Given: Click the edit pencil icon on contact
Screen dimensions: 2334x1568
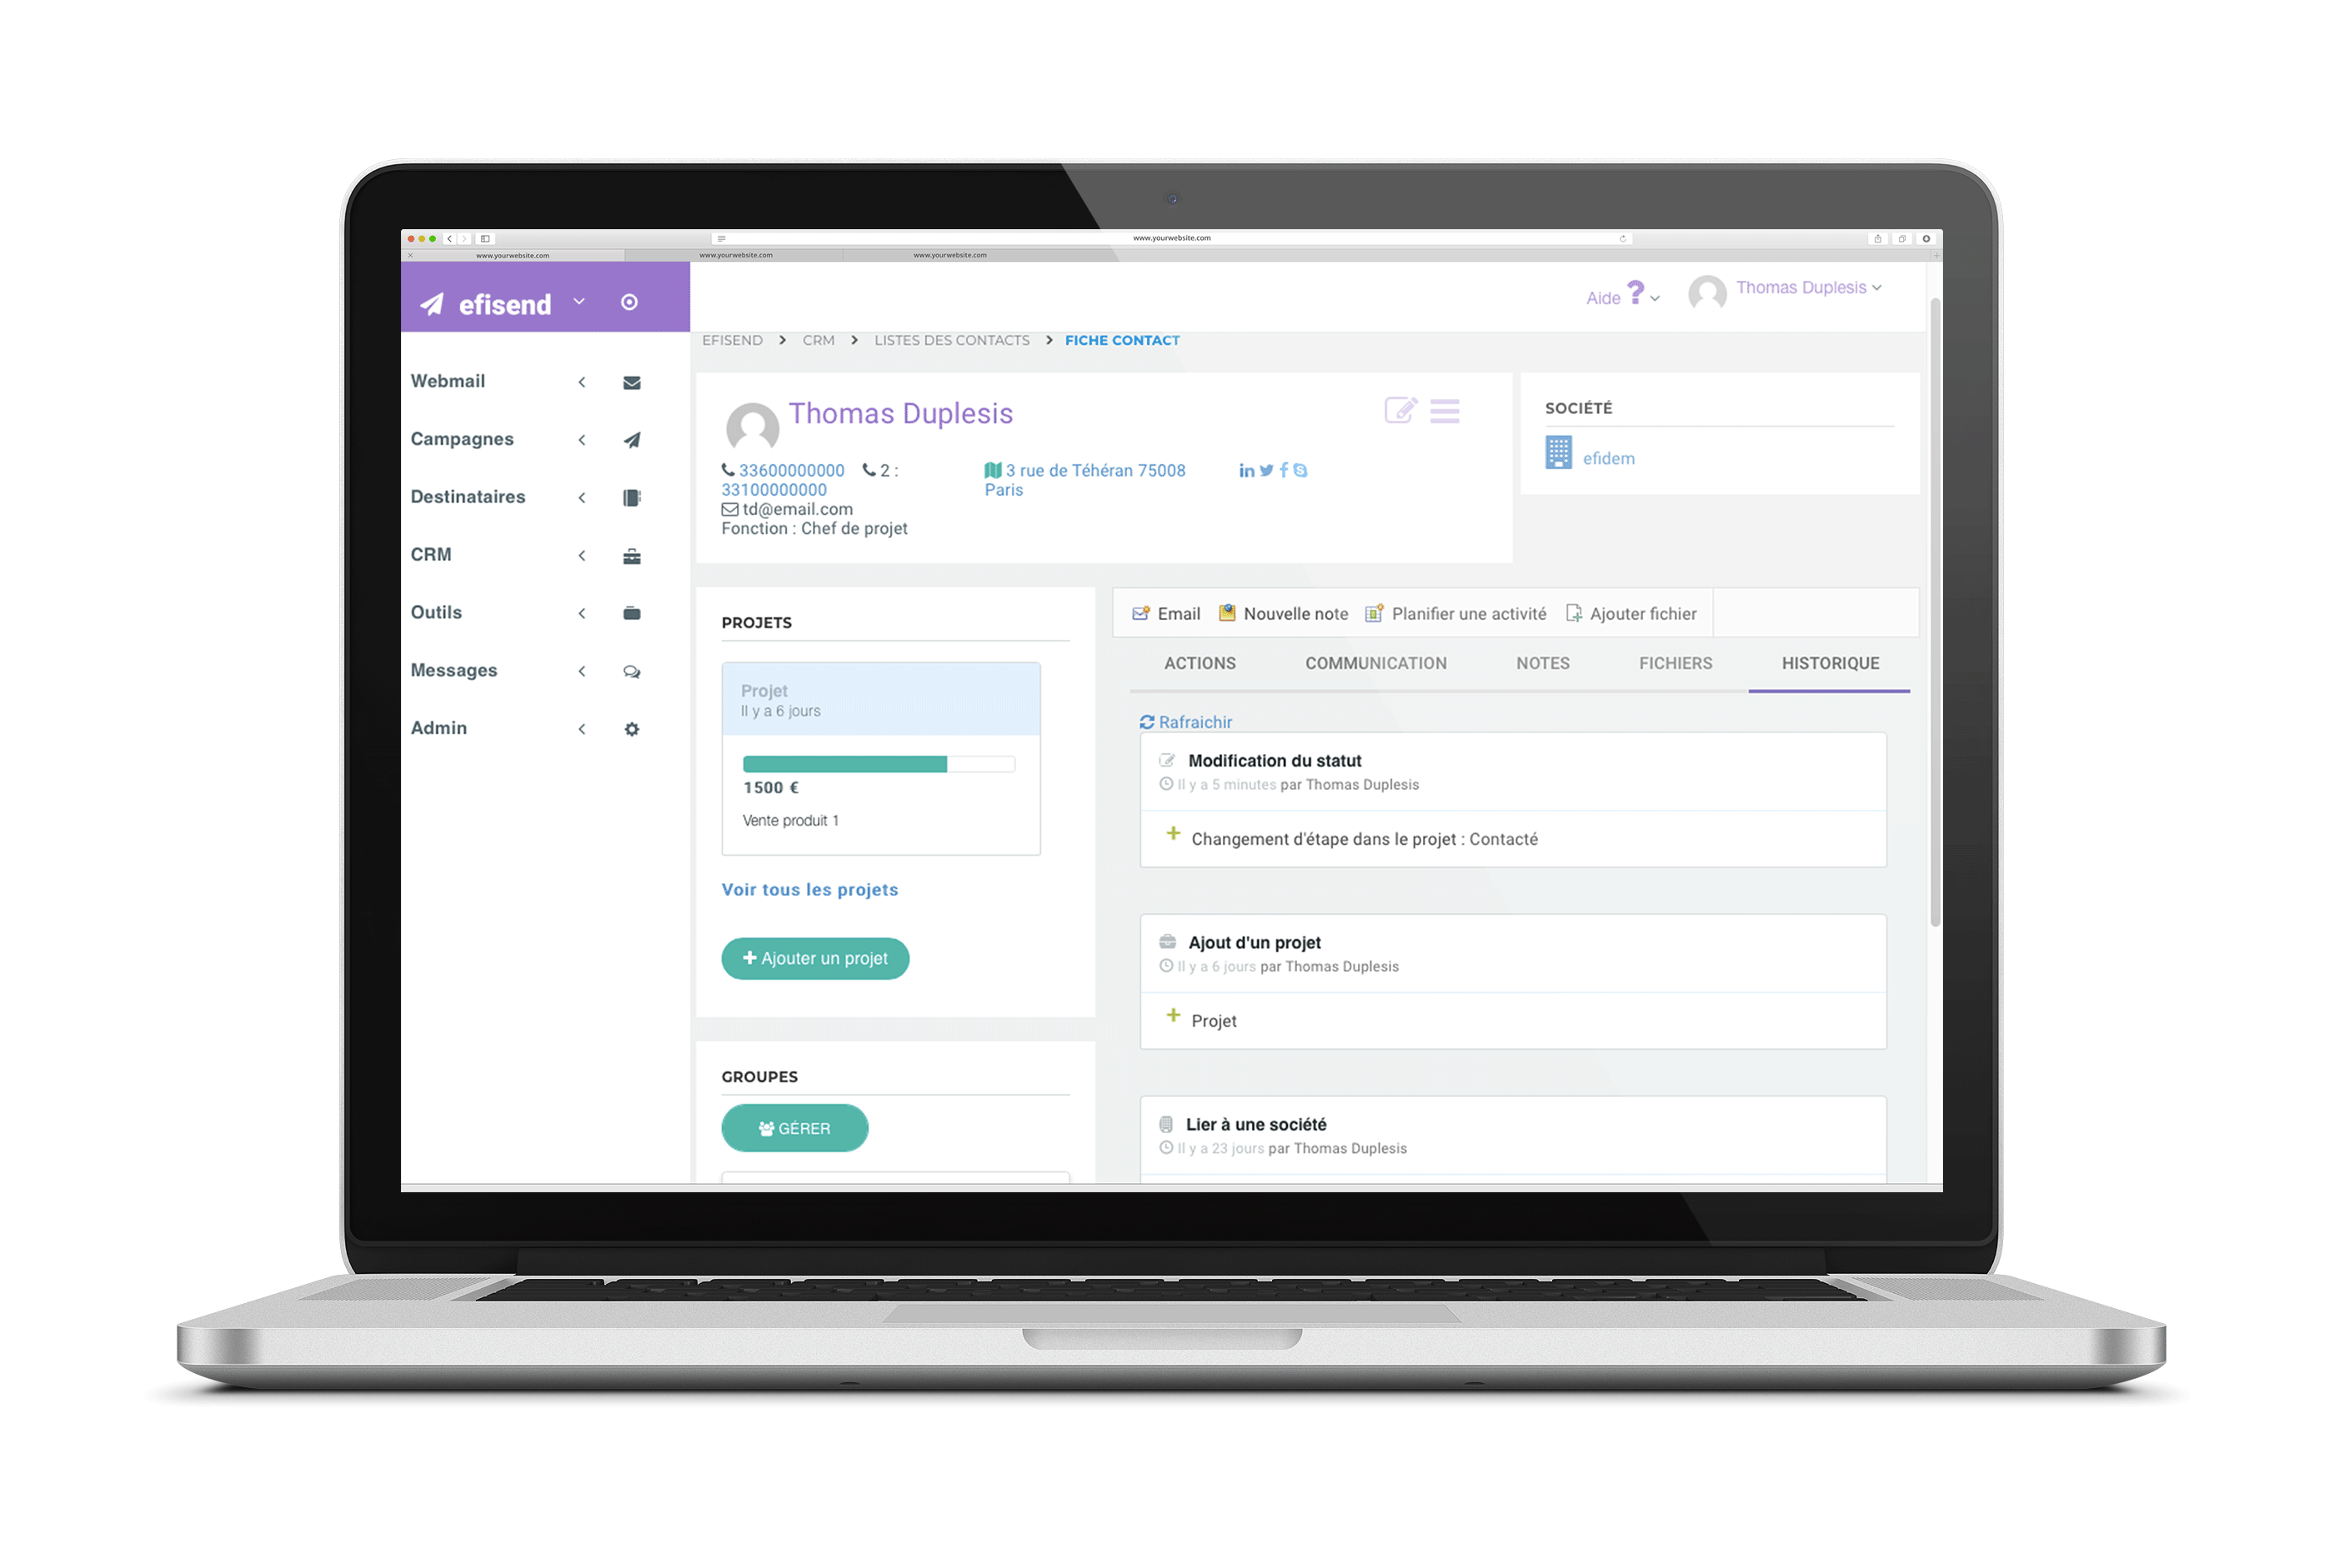Looking at the screenshot, I should point(1400,410).
